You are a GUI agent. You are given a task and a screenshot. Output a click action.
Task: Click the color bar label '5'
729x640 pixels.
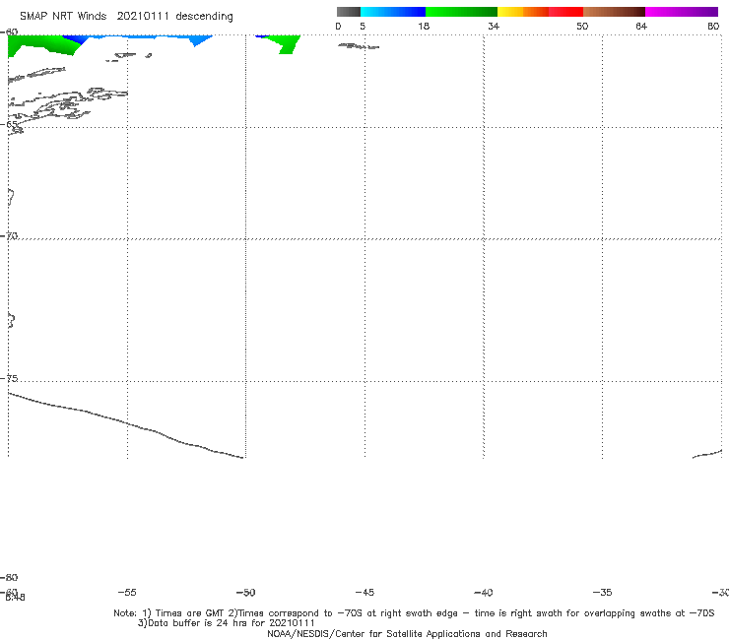[x=363, y=27]
